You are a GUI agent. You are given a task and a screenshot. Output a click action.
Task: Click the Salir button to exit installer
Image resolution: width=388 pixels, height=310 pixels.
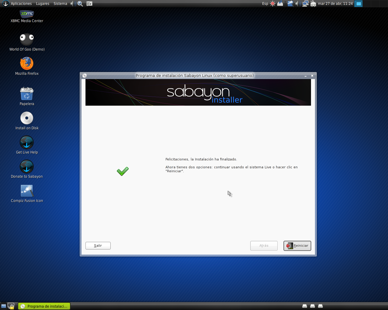[x=98, y=246]
